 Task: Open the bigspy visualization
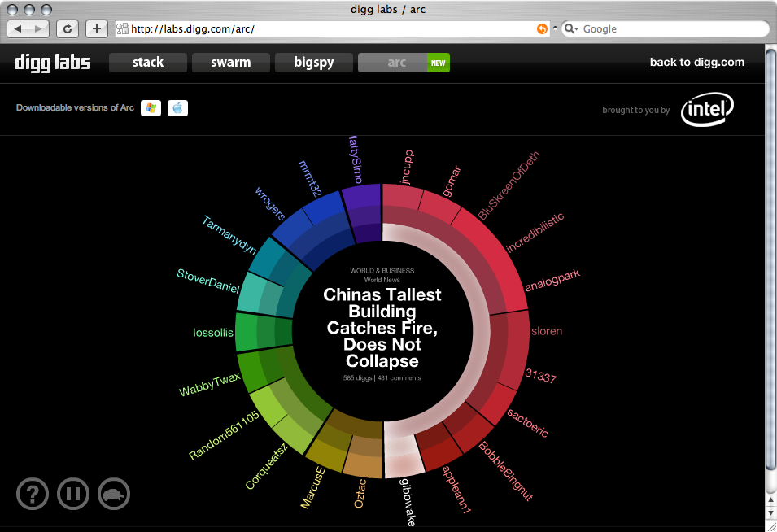point(313,62)
